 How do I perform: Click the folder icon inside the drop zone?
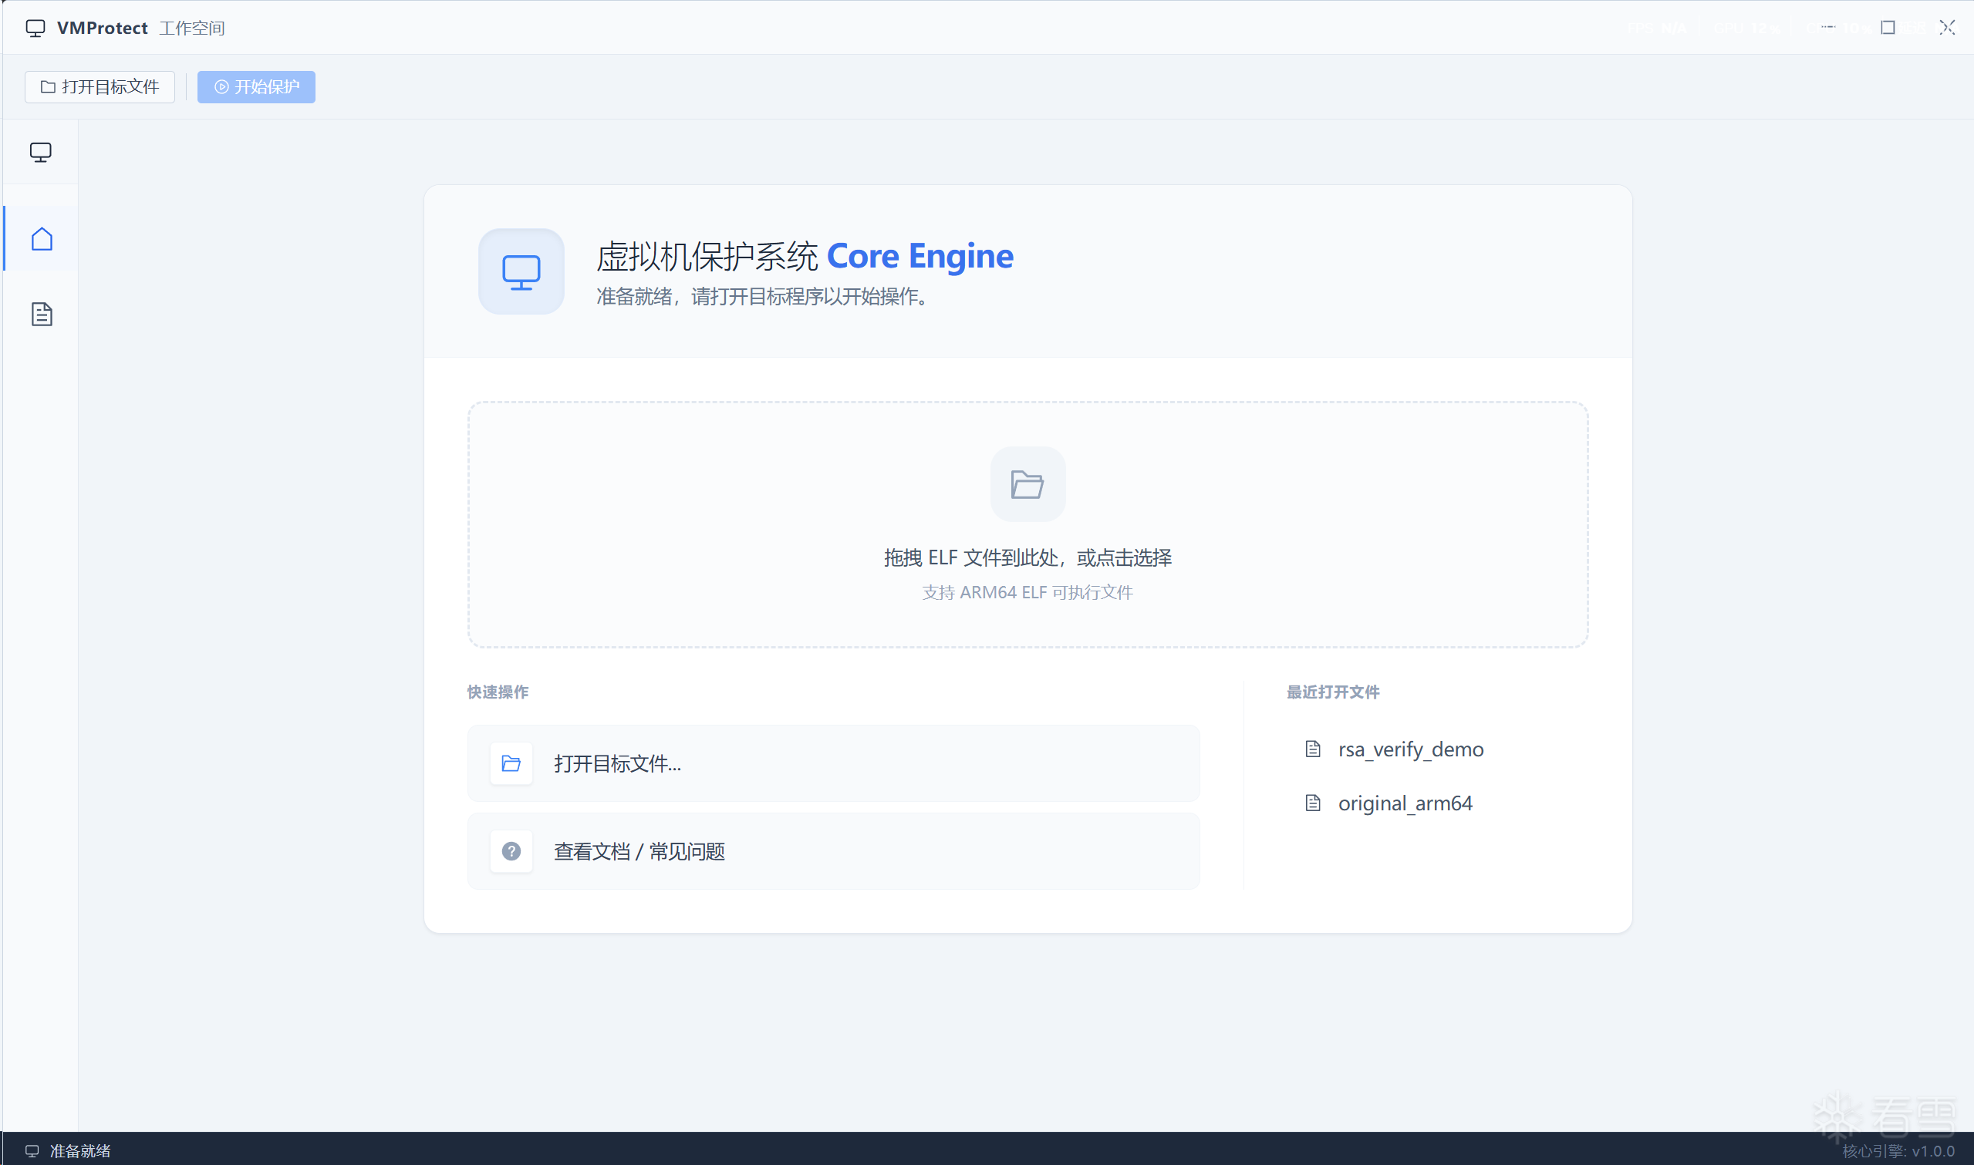(x=1027, y=483)
